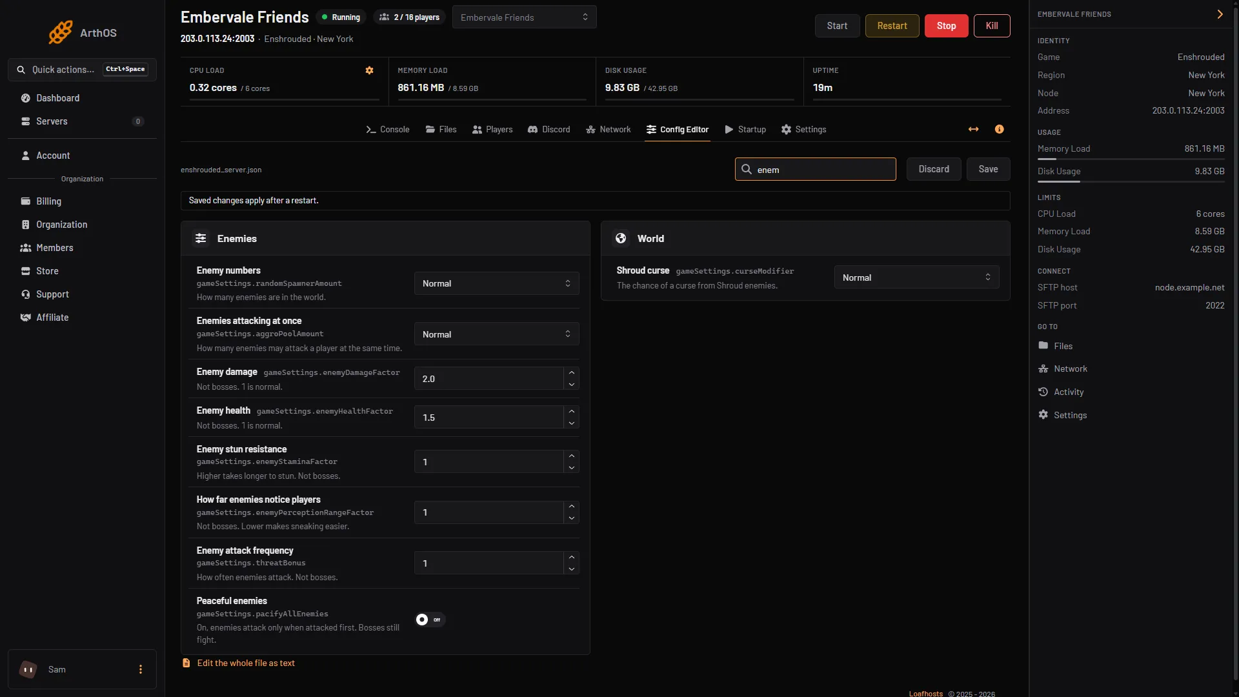Viewport: 1239px width, 697px height.
Task: Toggle the Peaceful enemies switch
Action: click(430, 620)
